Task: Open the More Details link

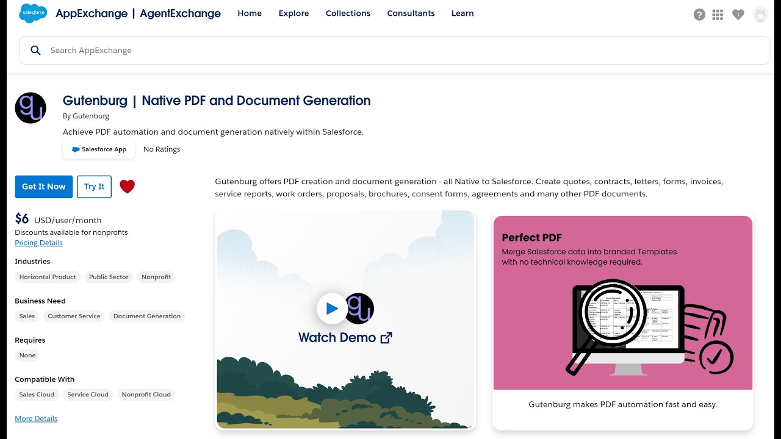Action: point(36,418)
